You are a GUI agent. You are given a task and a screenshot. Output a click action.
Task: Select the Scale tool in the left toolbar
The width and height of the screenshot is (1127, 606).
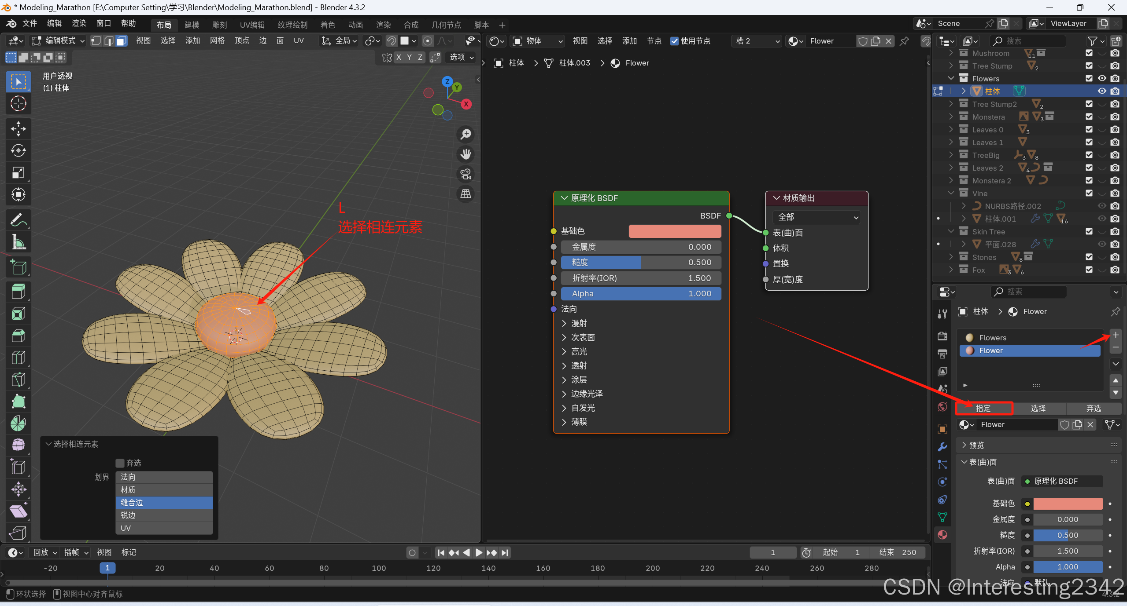(18, 172)
